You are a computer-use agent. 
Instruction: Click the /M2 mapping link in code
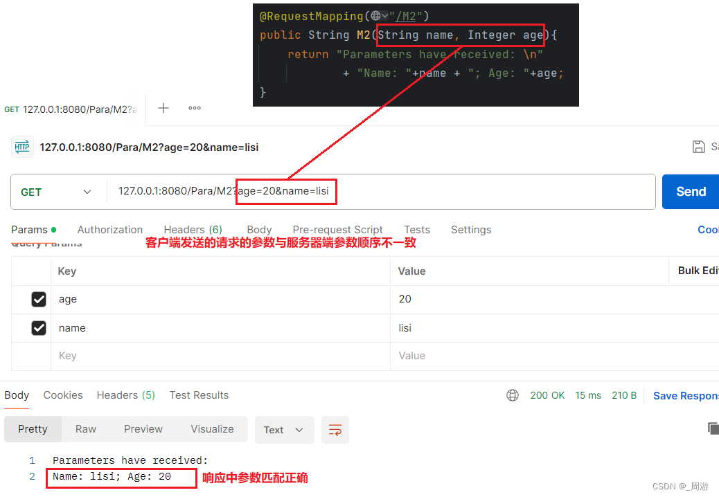coord(405,17)
